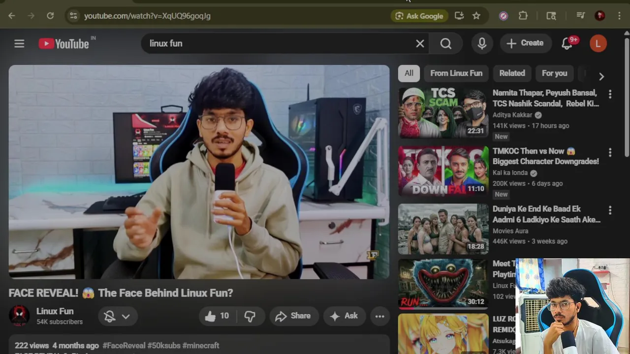Open Chrome three-dot menu

tap(619, 16)
